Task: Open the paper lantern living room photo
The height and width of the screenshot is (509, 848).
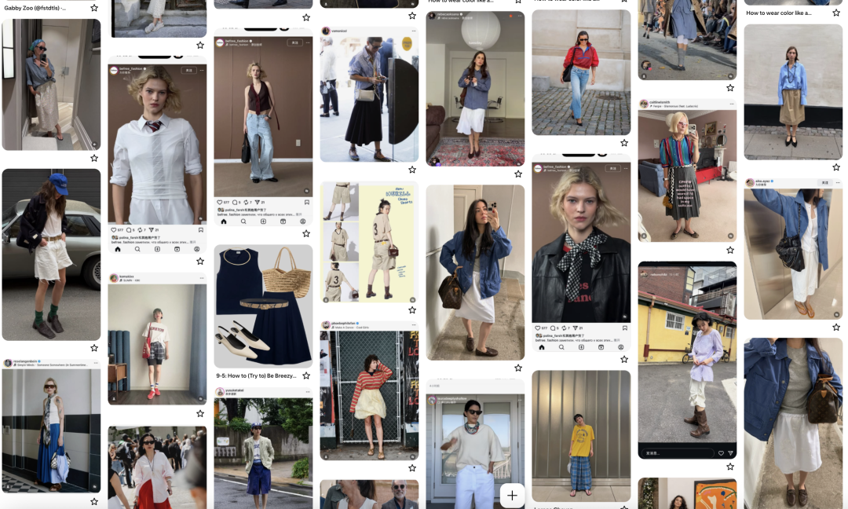Action: coord(475,89)
